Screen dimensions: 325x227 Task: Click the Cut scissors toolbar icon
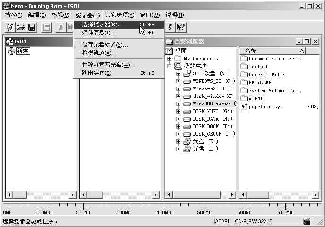coord(61,27)
